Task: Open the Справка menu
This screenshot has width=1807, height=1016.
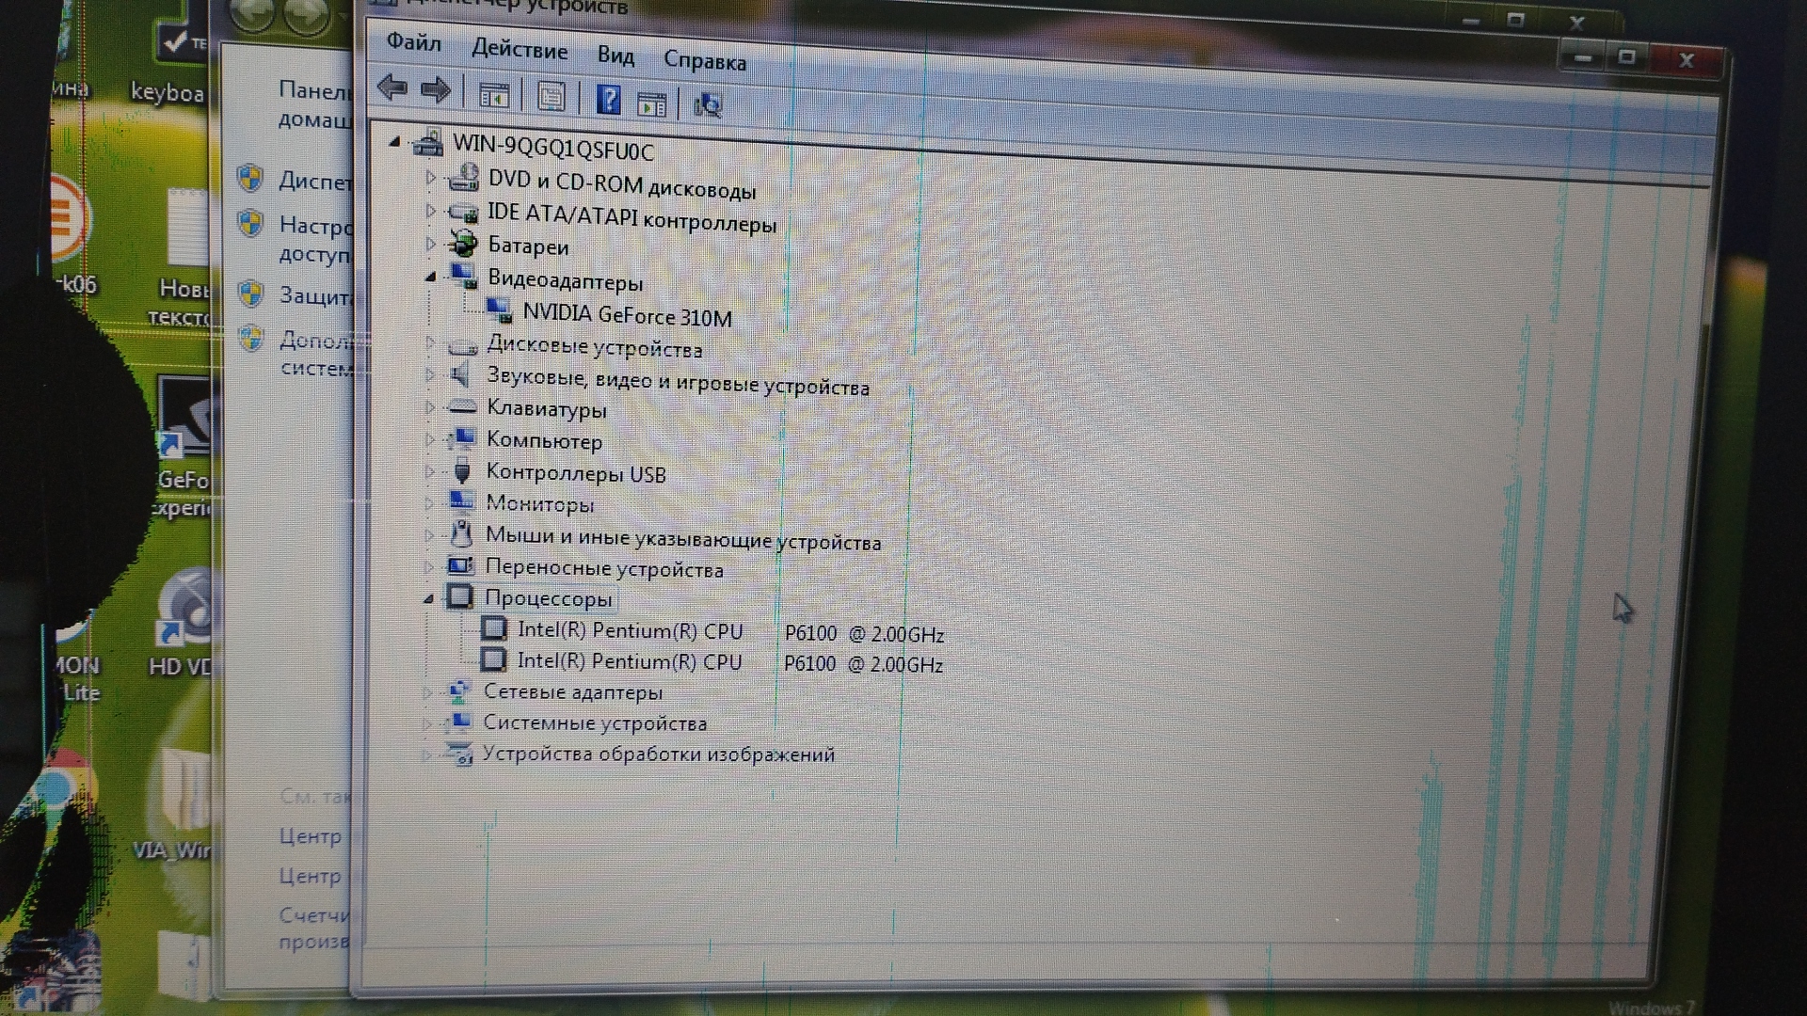Action: (704, 61)
